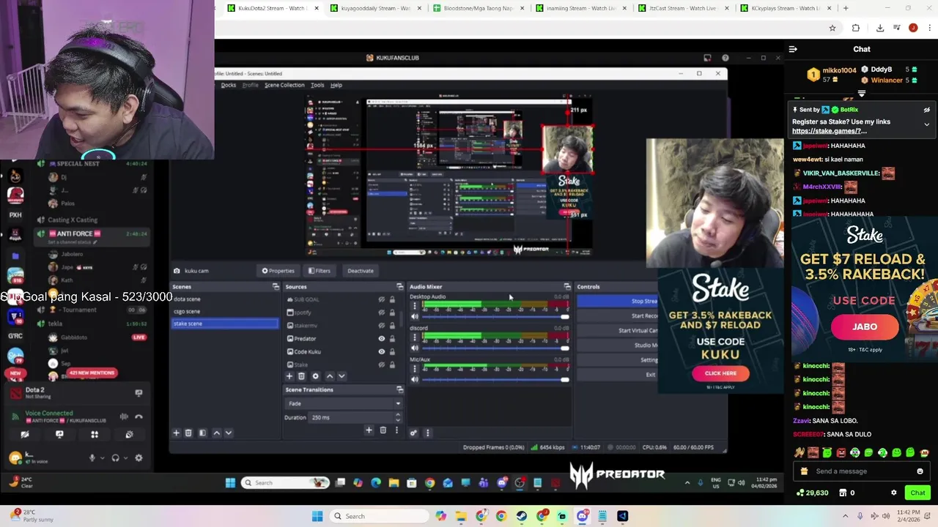938x527 pixels.
Task: Open OBS Profile menu
Action: pos(251,85)
